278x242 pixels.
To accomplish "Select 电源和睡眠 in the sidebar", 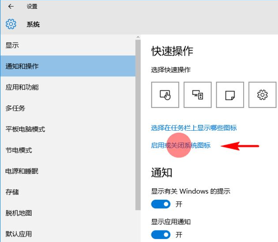I will point(22,171).
